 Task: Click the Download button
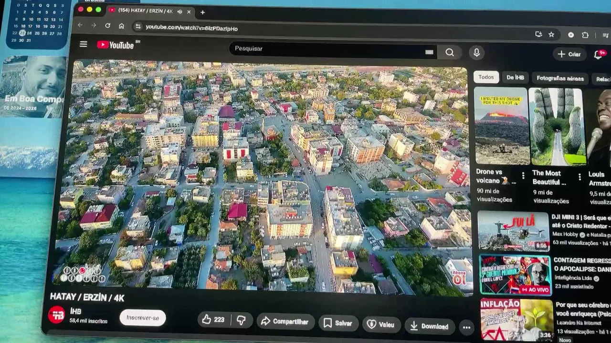430,326
